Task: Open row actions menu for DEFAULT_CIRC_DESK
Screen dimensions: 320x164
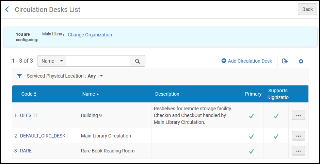Action: click(x=299, y=136)
